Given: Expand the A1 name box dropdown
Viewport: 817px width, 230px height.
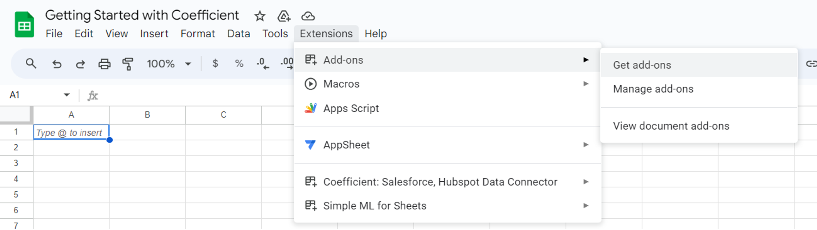Looking at the screenshot, I should click(66, 95).
